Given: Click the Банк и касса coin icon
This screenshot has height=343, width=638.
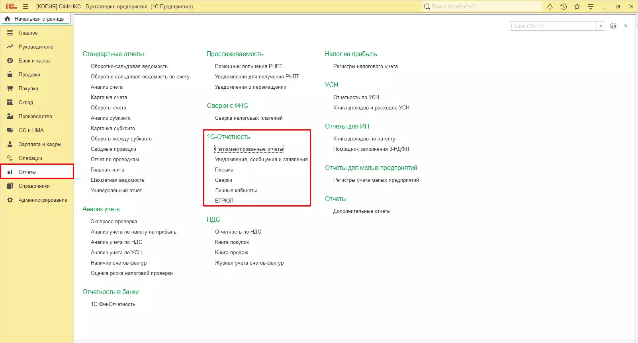Looking at the screenshot, I should pyautogui.click(x=10, y=61).
